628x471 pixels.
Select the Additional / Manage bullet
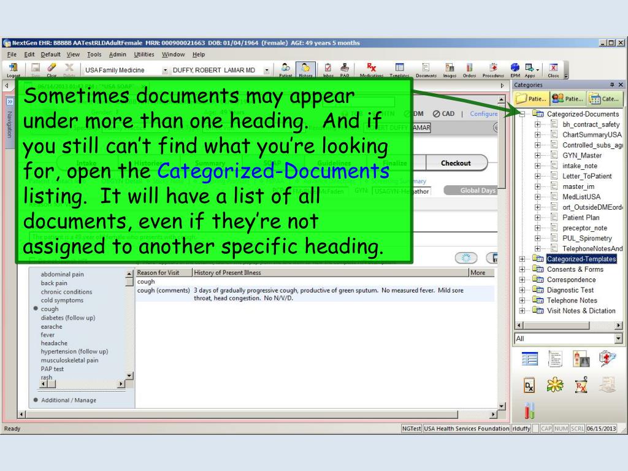36,400
